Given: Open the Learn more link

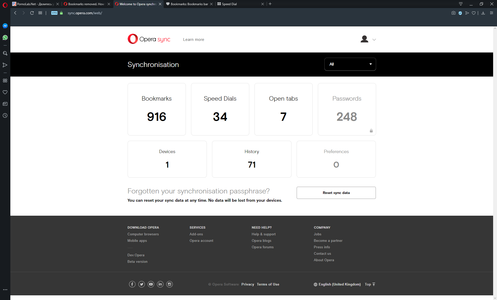Looking at the screenshot, I should coord(194,40).
